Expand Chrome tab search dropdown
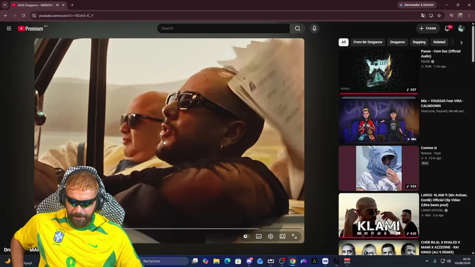The image size is (475, 267). tap(5, 5)
